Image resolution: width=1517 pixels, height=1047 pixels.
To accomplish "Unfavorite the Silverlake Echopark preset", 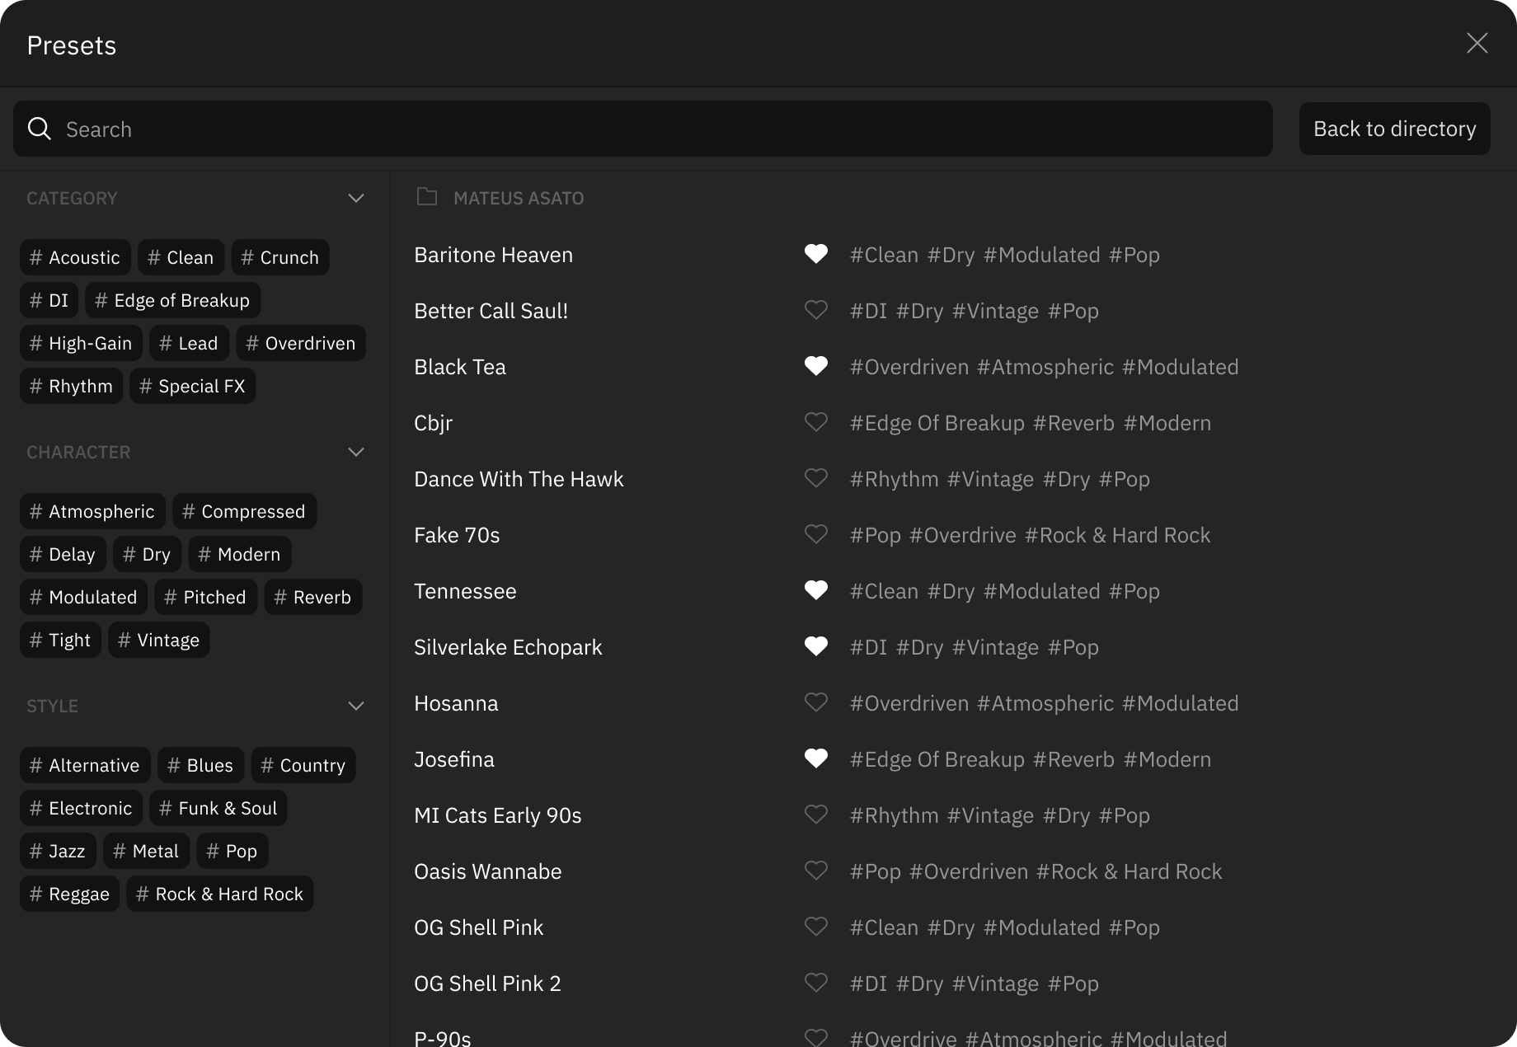I will click(816, 646).
